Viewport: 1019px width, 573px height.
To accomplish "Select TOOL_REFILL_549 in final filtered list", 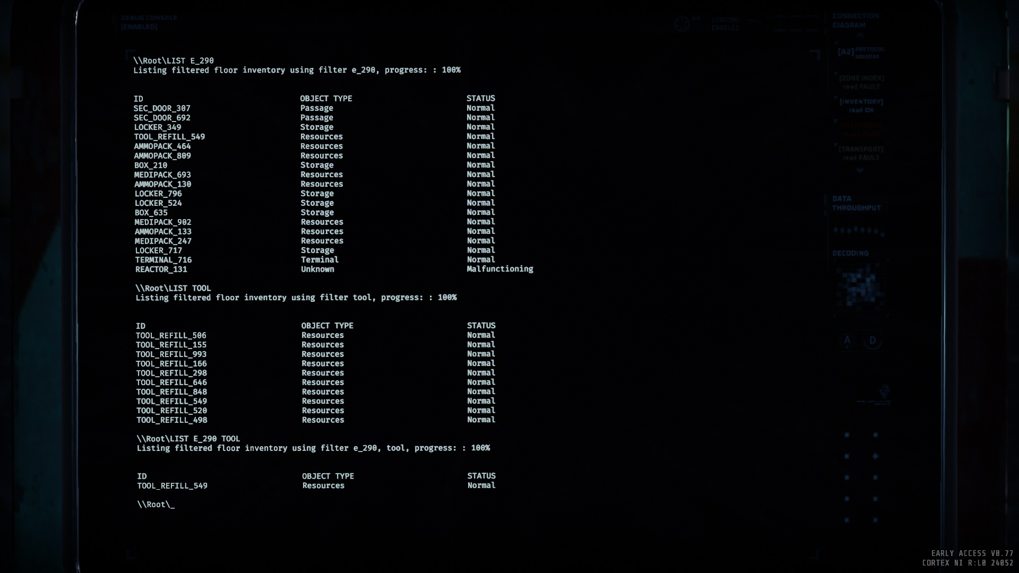I will click(172, 486).
